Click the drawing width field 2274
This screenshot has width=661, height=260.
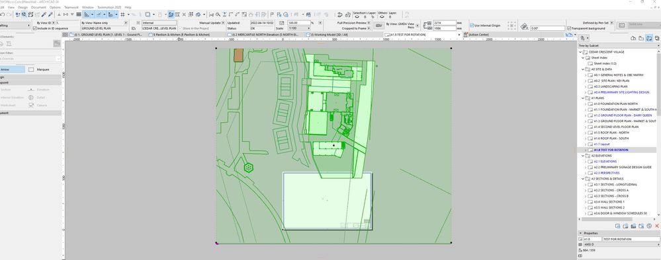pos(445,22)
